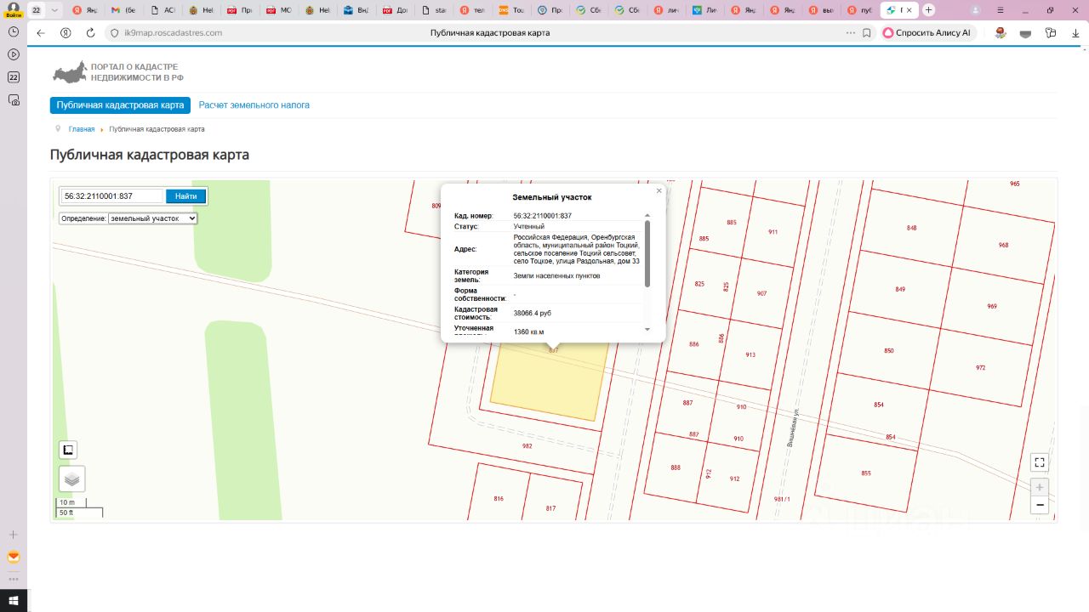Switch to the DNS browser tab

click(511, 10)
